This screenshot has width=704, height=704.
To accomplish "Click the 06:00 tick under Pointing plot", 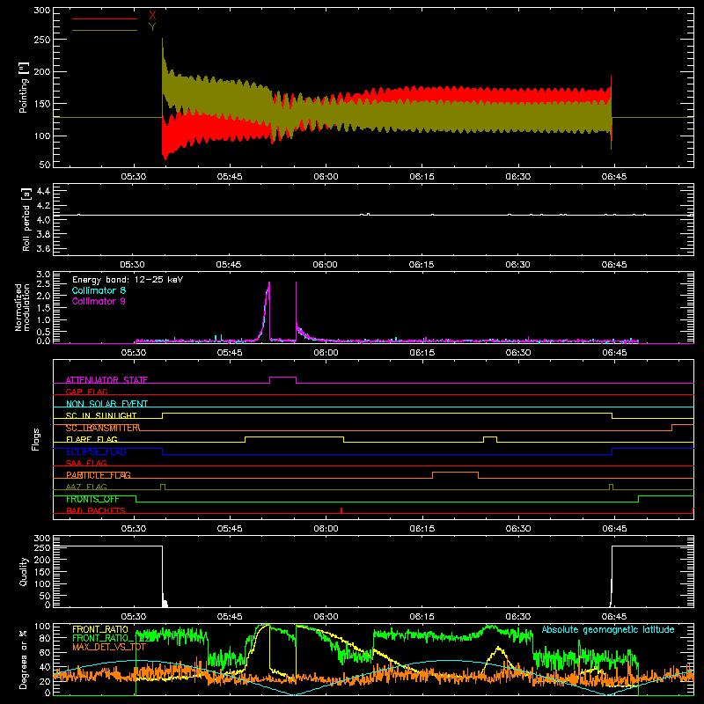I will click(326, 177).
